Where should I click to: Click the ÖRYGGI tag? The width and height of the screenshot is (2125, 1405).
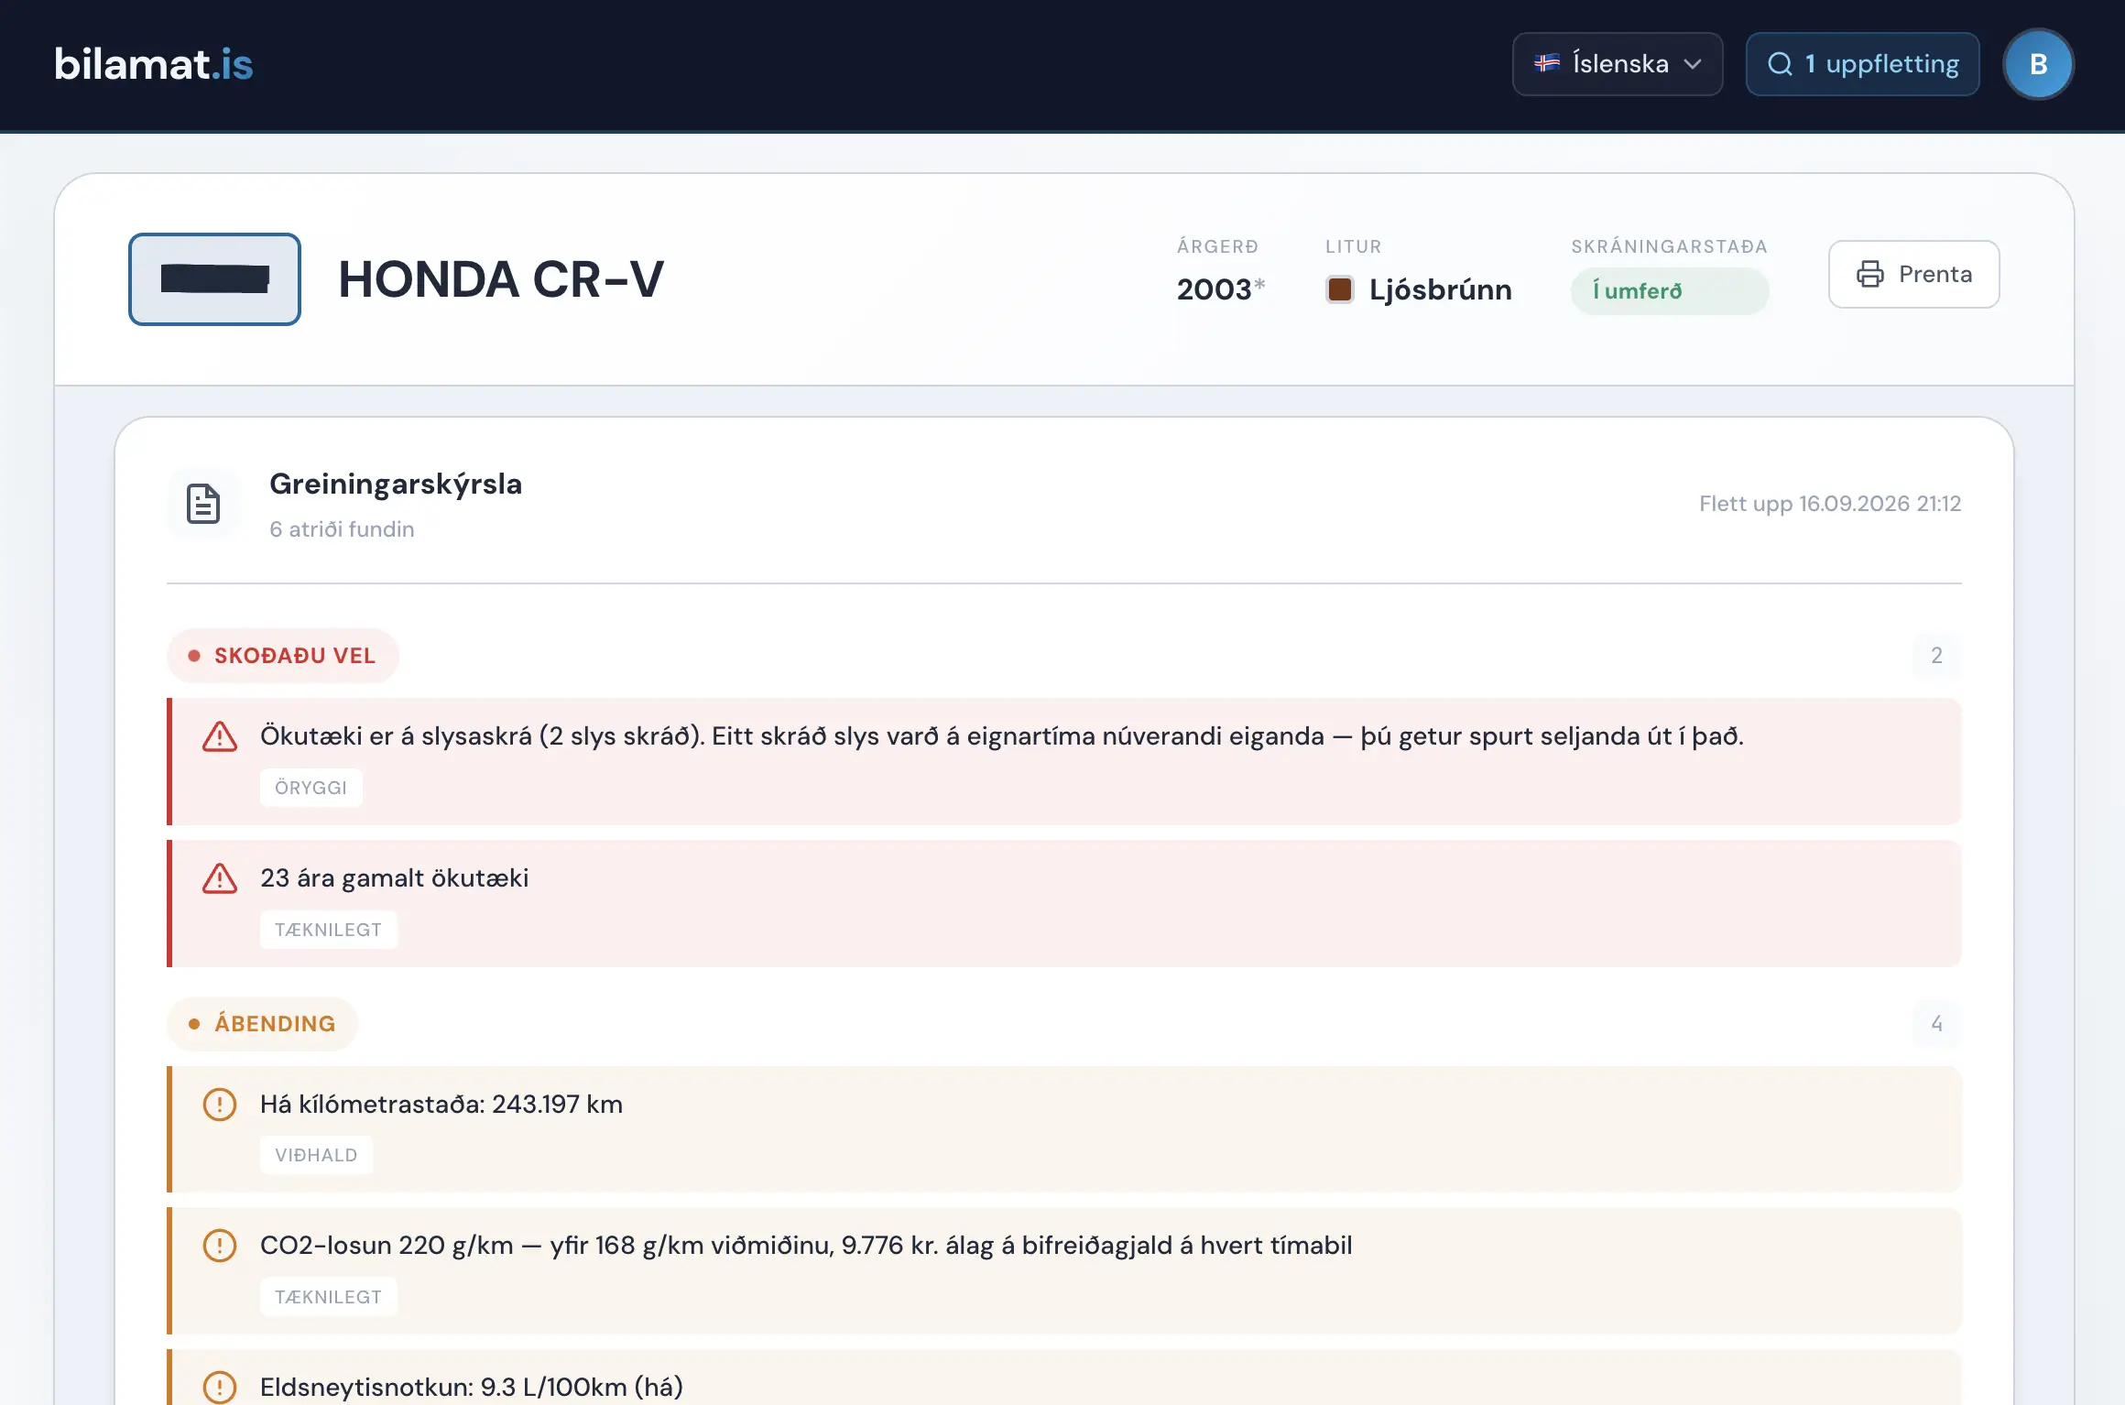point(311,788)
